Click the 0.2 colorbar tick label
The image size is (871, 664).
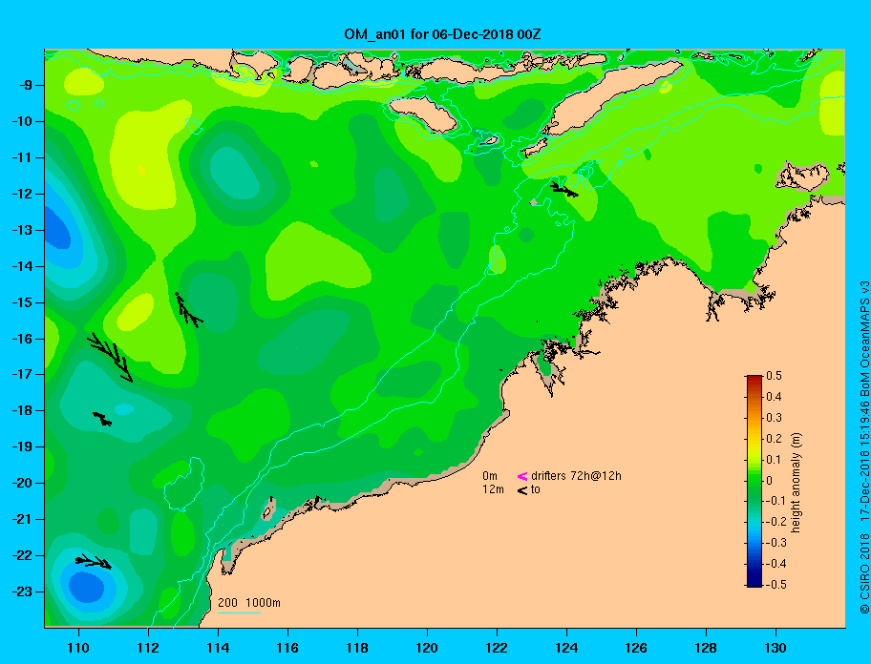click(x=774, y=439)
